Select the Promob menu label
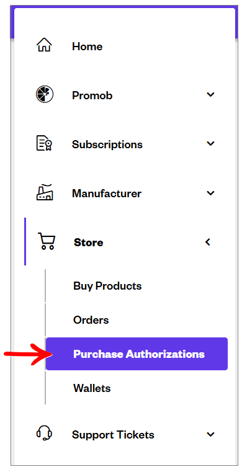242x472 pixels. [92, 96]
